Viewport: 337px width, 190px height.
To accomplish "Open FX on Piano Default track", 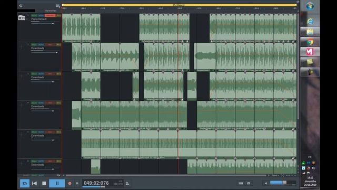I will click(58, 15).
